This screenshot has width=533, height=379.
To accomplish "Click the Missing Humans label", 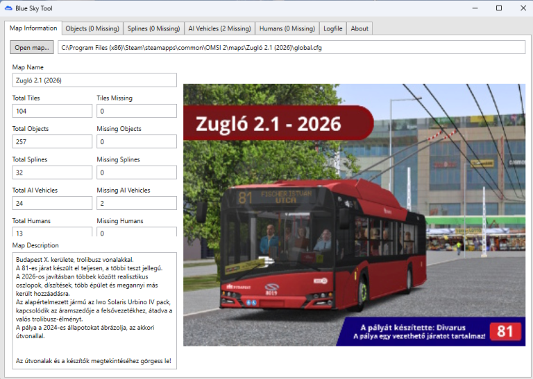I will tap(120, 221).
